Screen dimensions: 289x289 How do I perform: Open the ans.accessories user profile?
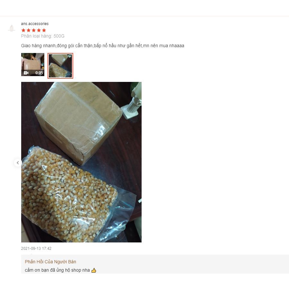(35, 23)
